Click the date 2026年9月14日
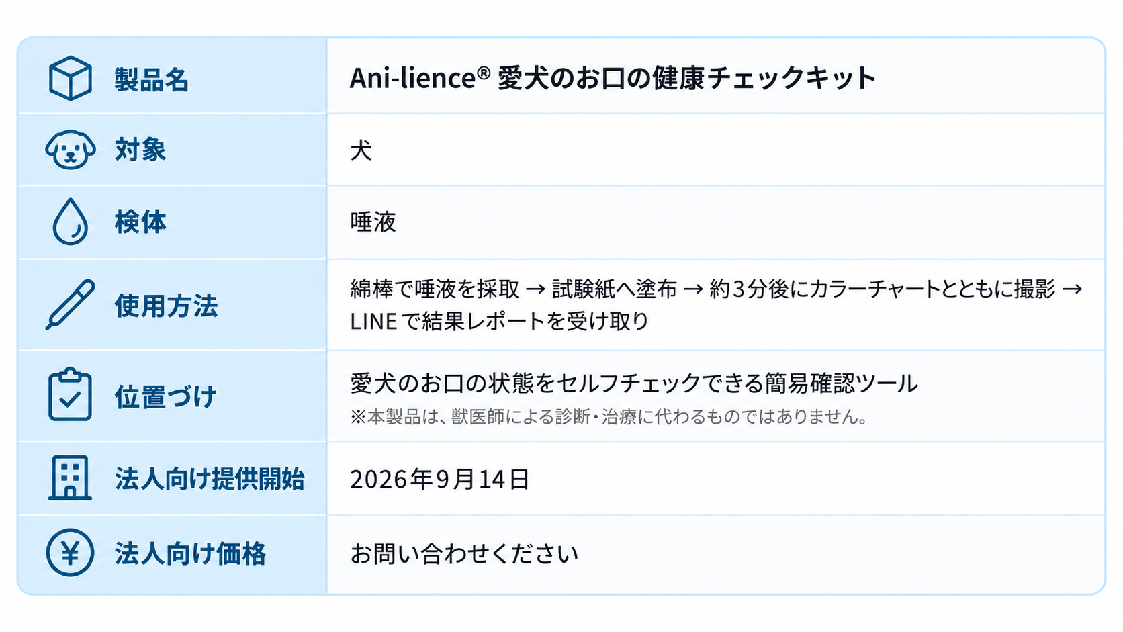The width and height of the screenshot is (1123, 632). [x=440, y=479]
